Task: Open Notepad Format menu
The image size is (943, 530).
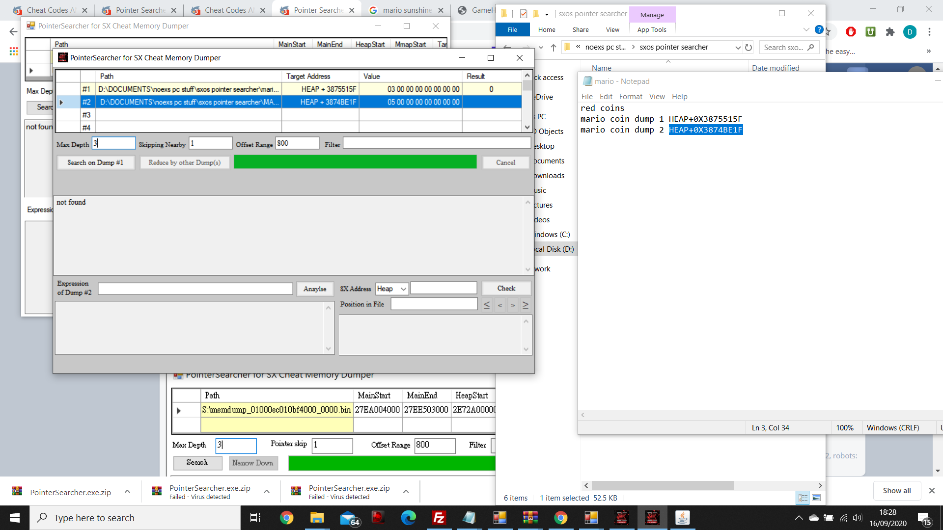Action: pos(631,97)
